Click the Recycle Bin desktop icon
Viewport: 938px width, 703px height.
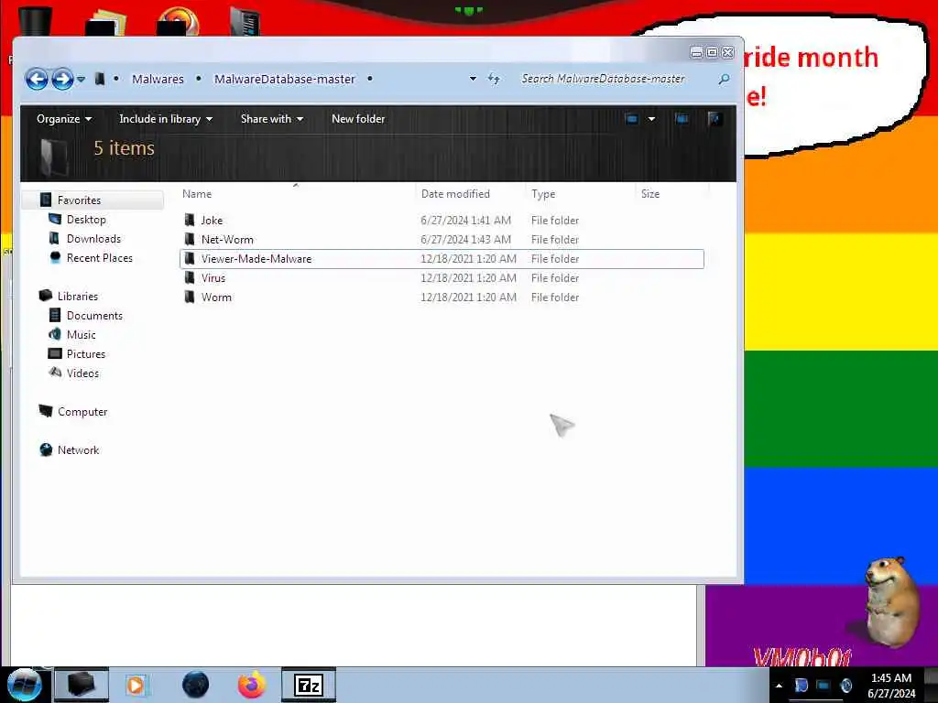(x=35, y=20)
